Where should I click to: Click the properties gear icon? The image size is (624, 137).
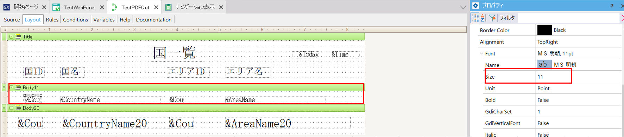pos(475,6)
